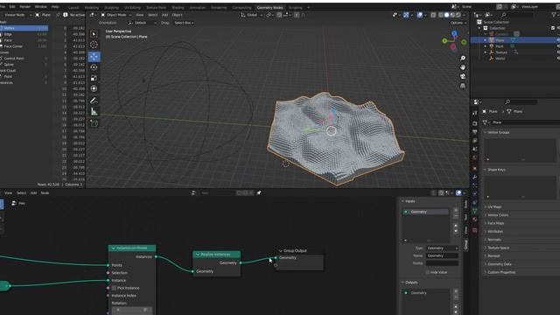Viewport: 560px width, 315px height.
Task: Open the Material properties tab icon
Action: 474,220
